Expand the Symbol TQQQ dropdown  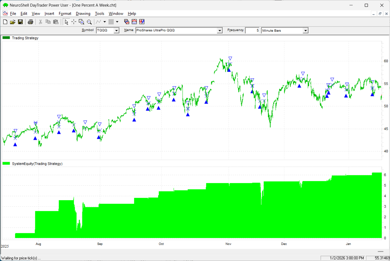(x=116, y=31)
